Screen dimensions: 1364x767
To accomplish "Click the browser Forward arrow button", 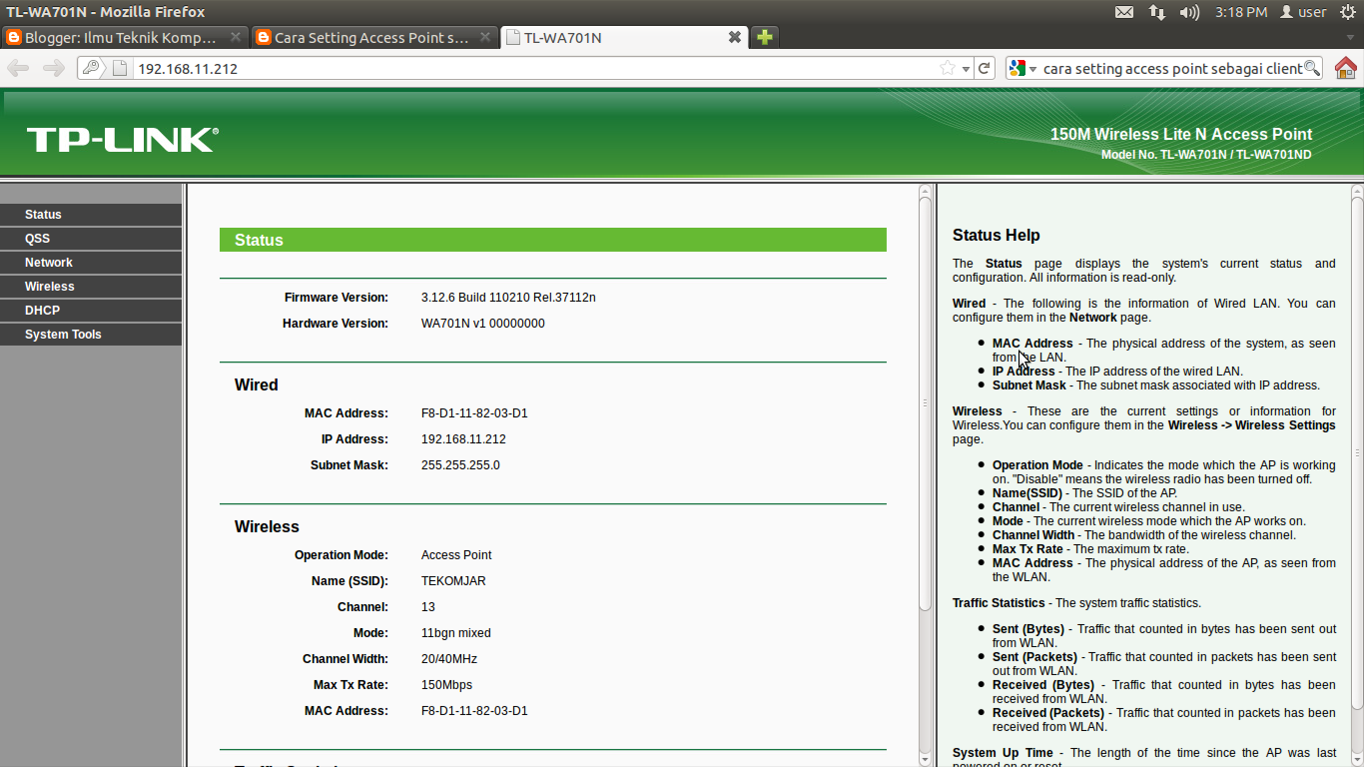I will 53,68.
